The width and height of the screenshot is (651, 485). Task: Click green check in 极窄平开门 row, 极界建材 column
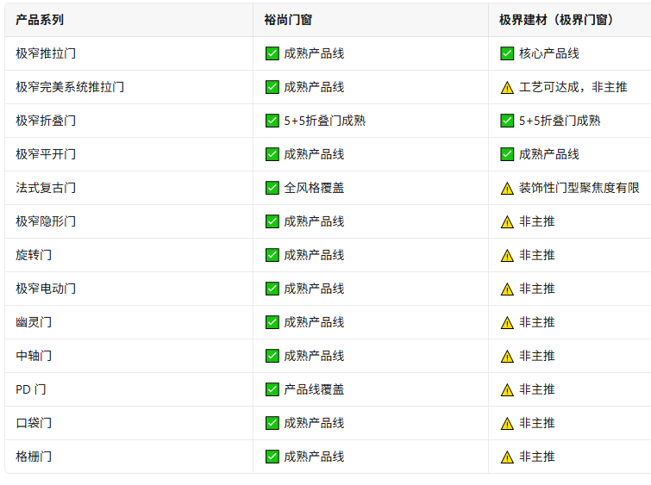click(x=507, y=154)
